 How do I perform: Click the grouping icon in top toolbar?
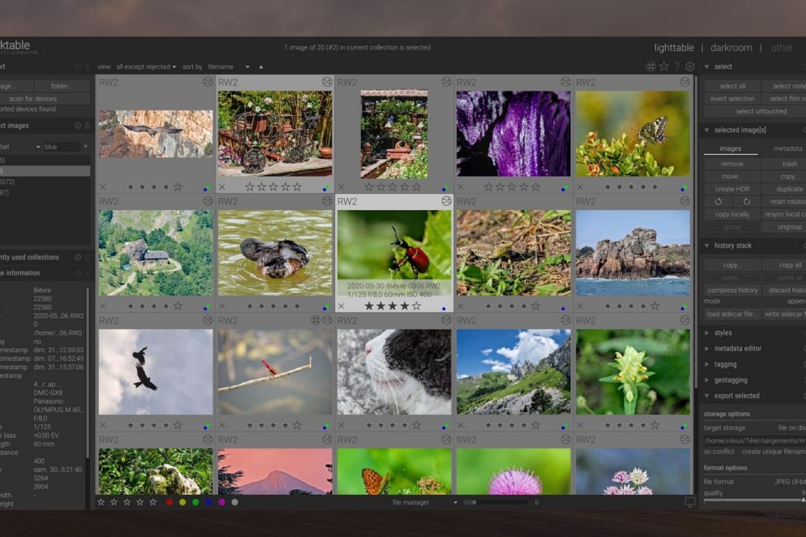[650, 67]
